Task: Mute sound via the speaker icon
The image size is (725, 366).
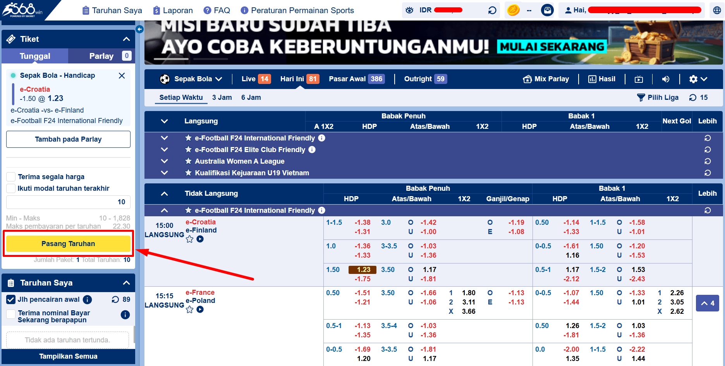Action: click(666, 79)
